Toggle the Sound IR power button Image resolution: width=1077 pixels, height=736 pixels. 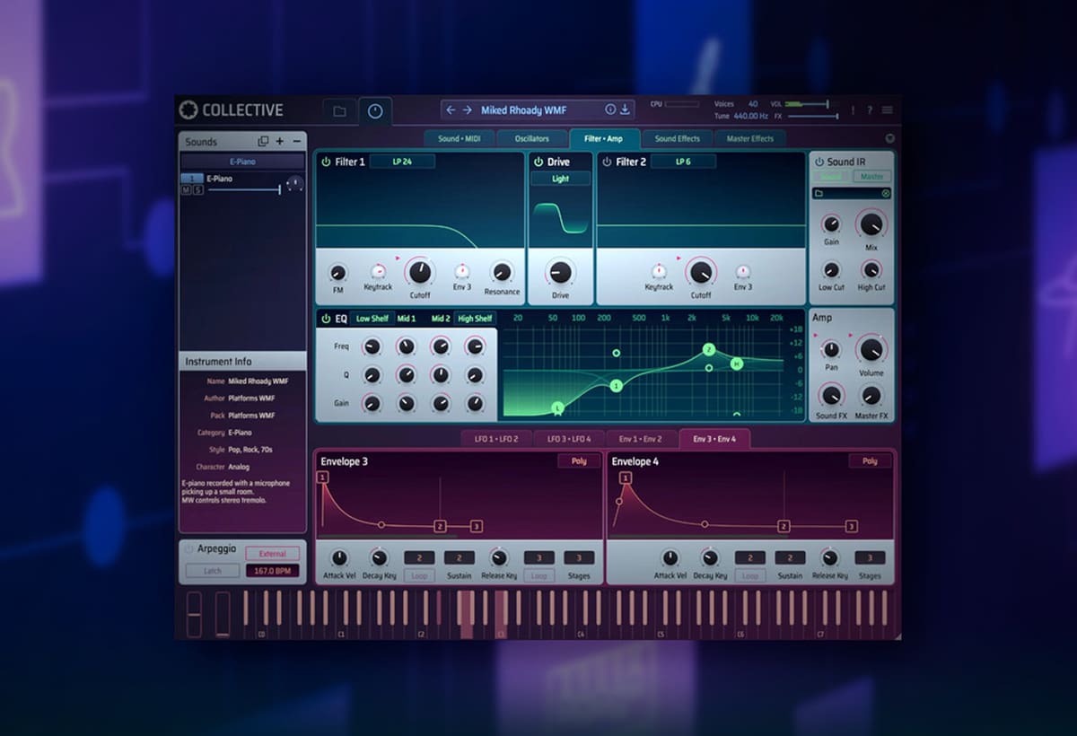[x=819, y=162]
